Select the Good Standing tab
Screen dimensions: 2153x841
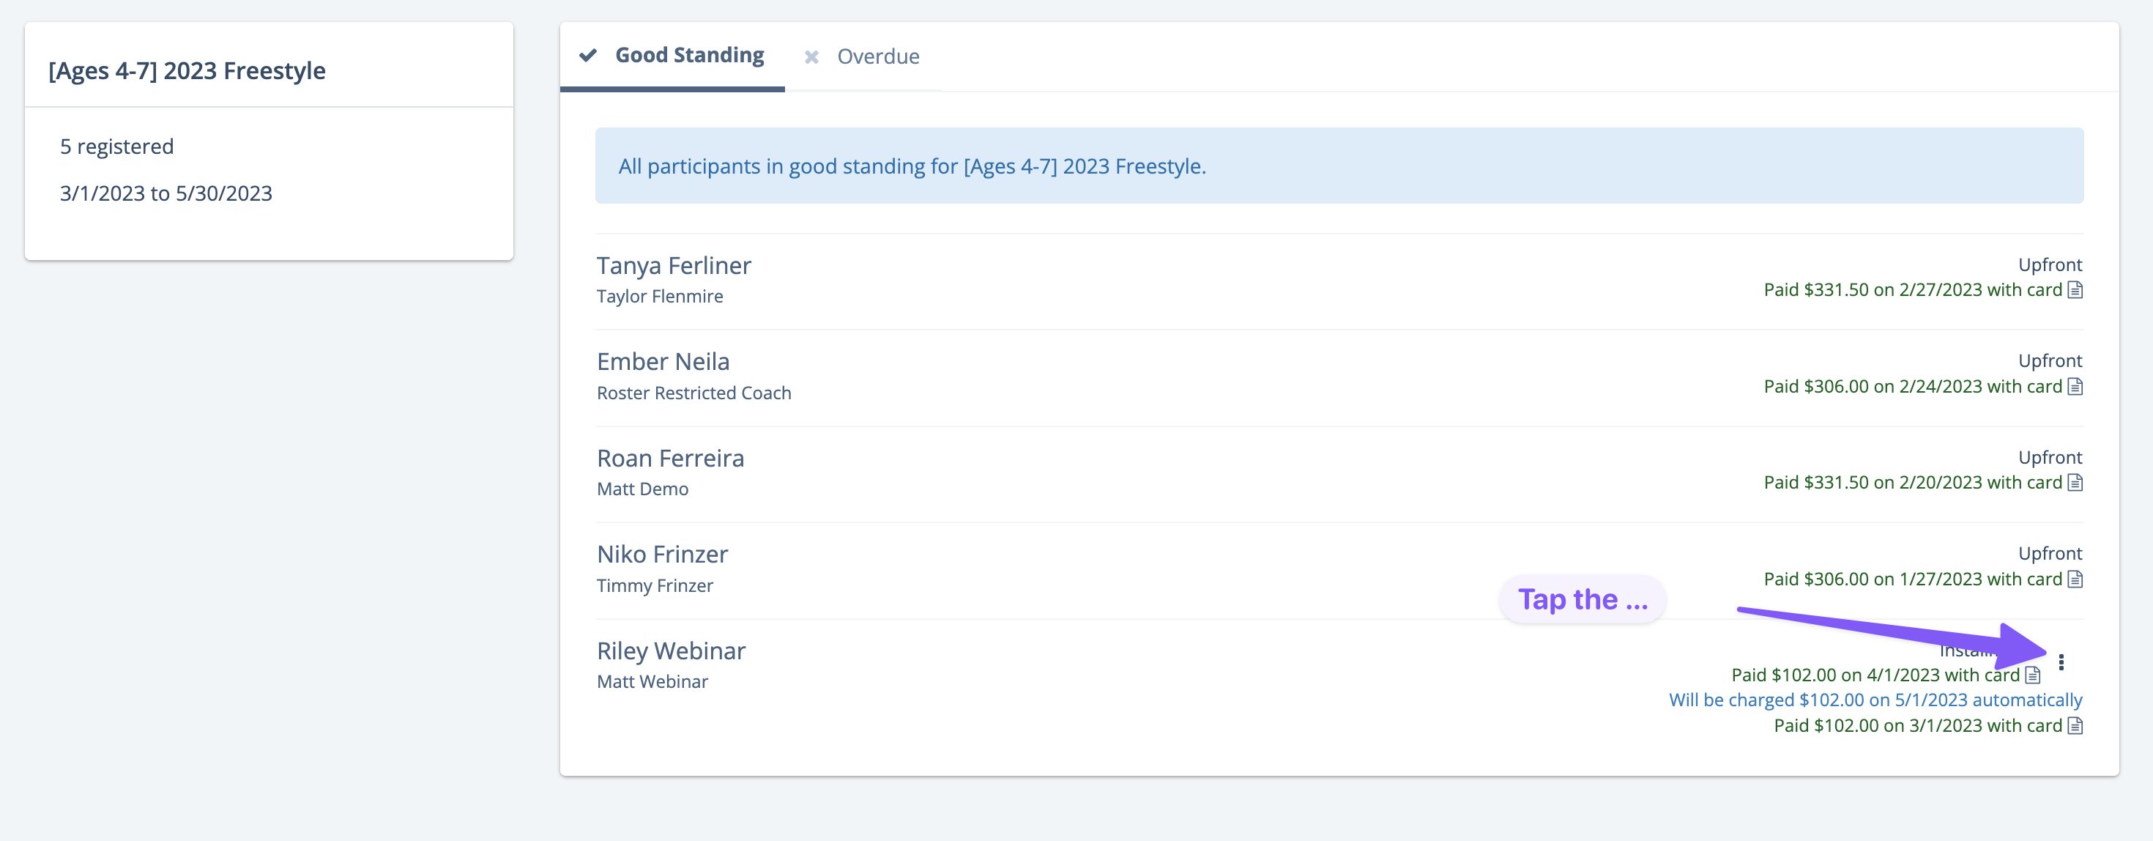[672, 56]
